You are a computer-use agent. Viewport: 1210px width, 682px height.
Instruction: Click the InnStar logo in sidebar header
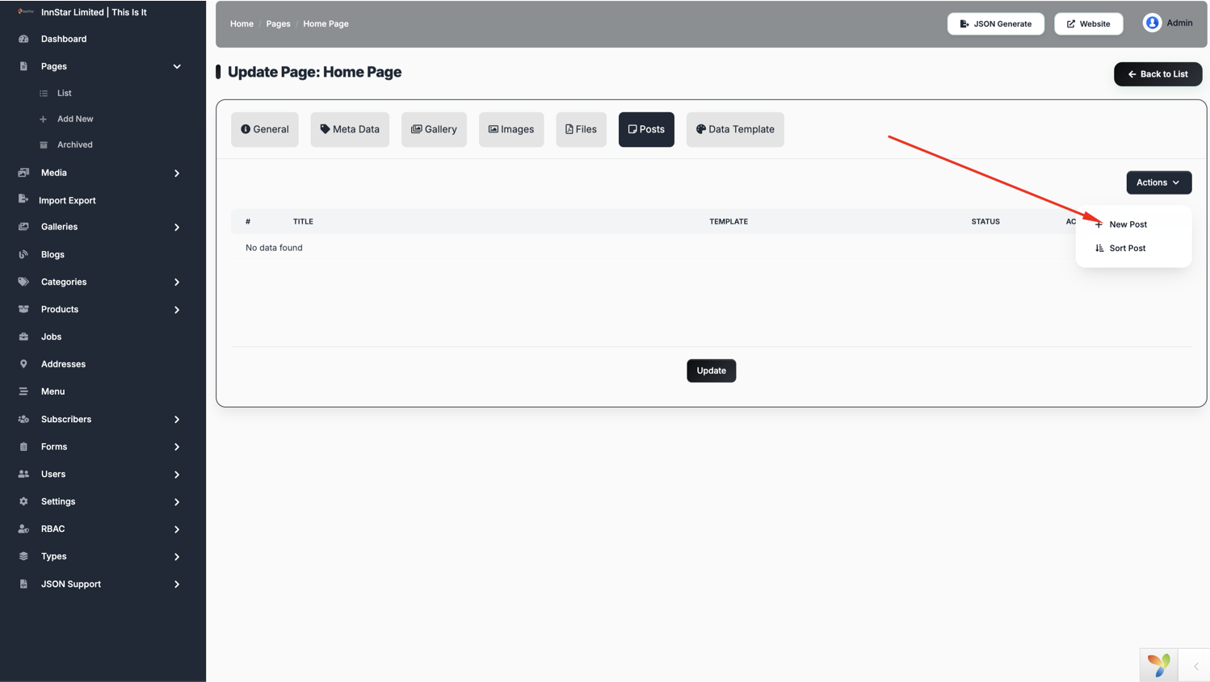pos(25,12)
